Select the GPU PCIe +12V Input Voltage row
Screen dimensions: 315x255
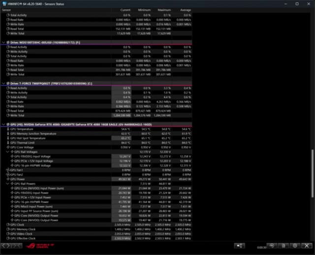pos(96,161)
